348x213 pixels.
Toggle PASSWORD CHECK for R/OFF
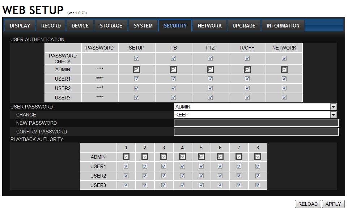tap(247, 58)
